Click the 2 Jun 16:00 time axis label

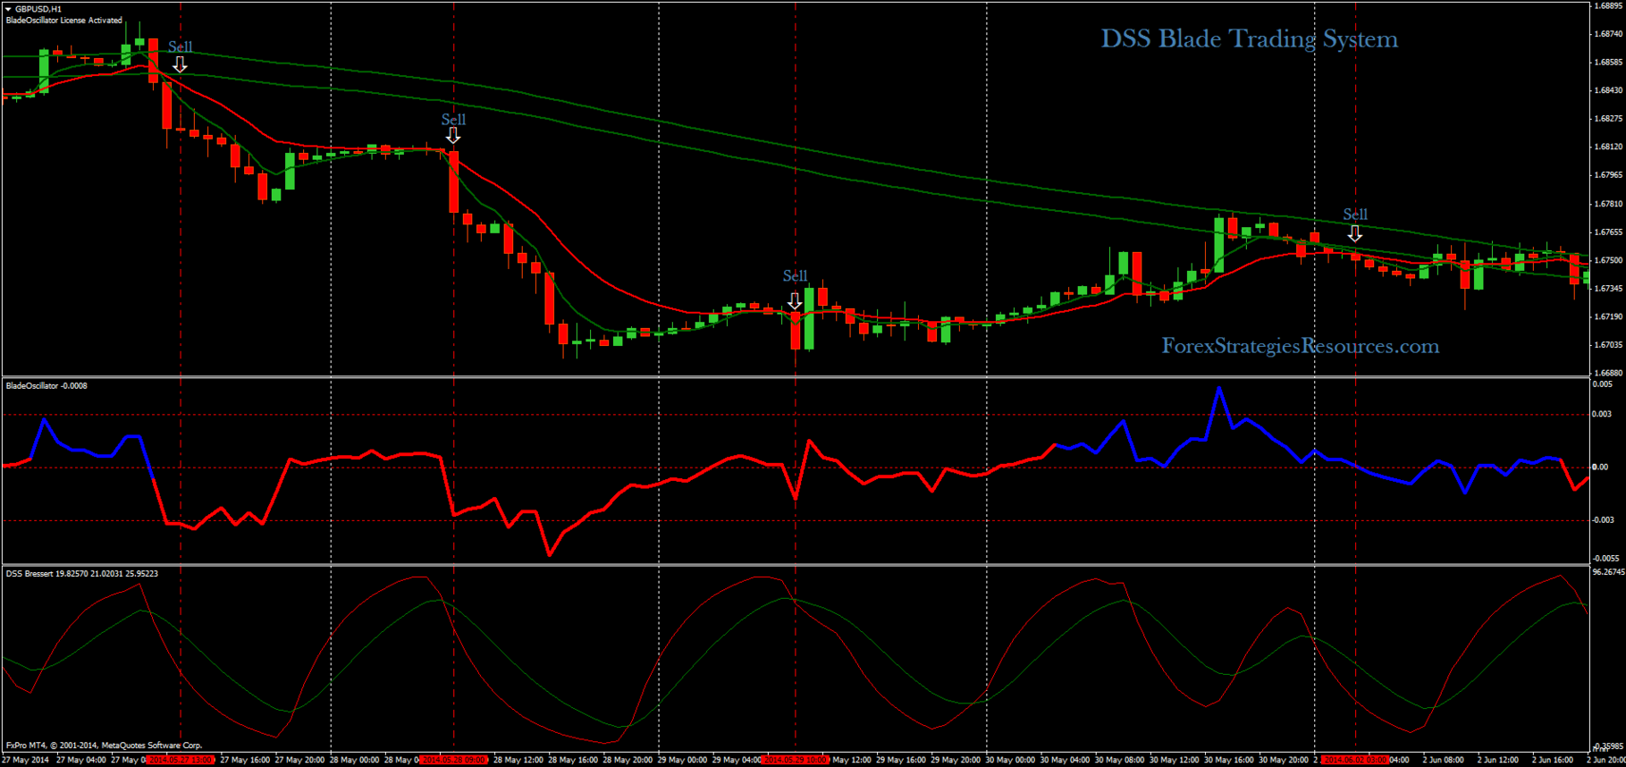(1552, 760)
